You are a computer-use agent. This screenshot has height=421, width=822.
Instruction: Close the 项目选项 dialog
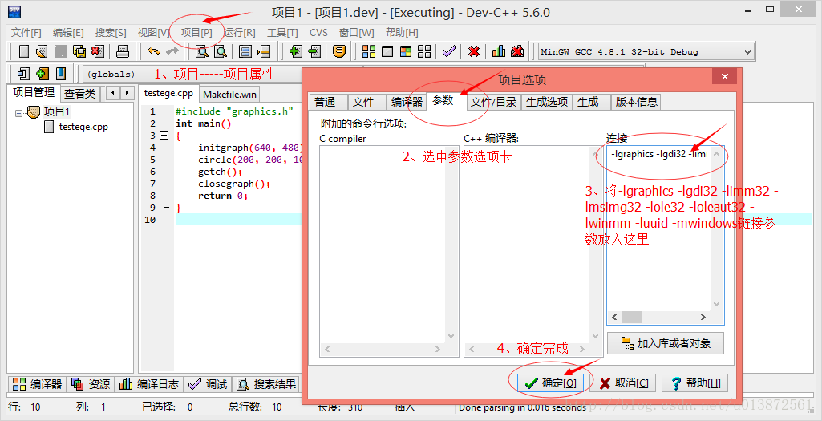click(x=724, y=77)
